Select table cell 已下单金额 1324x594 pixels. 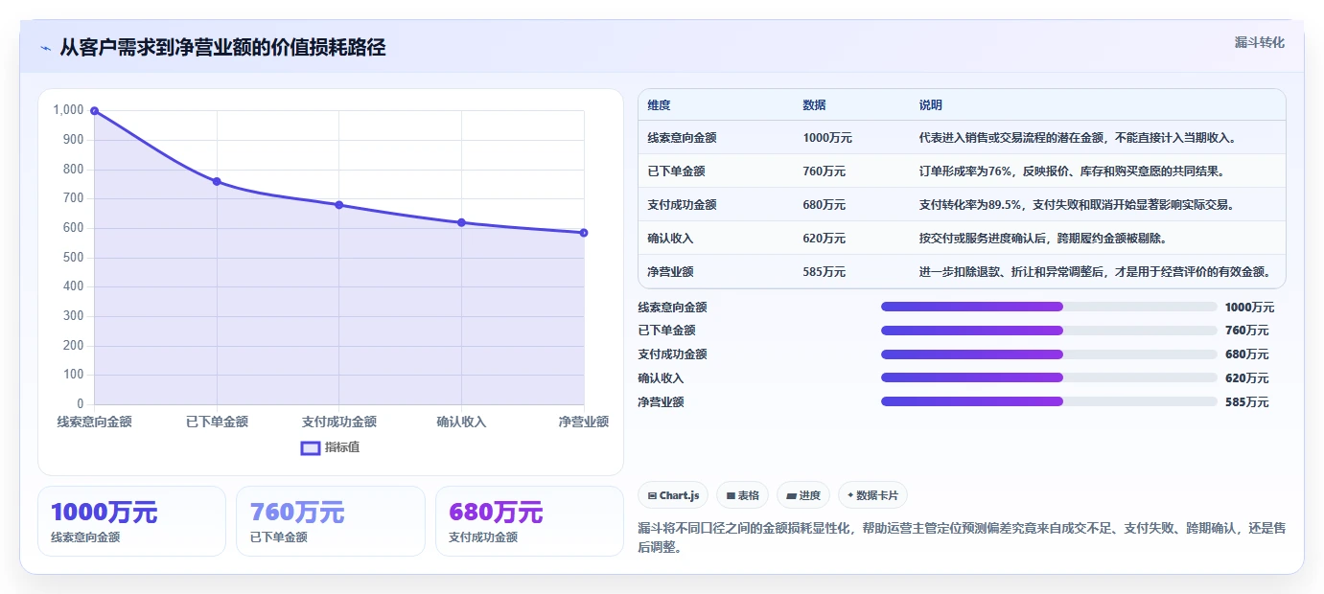click(676, 171)
